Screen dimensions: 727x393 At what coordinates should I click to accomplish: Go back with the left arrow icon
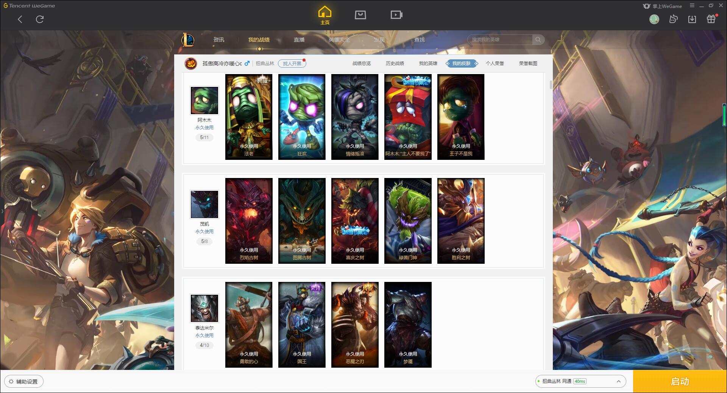[20, 19]
